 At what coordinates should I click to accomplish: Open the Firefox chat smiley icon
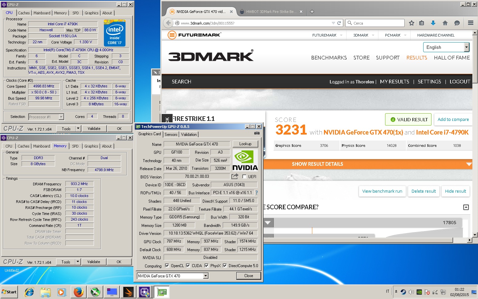(x=457, y=23)
